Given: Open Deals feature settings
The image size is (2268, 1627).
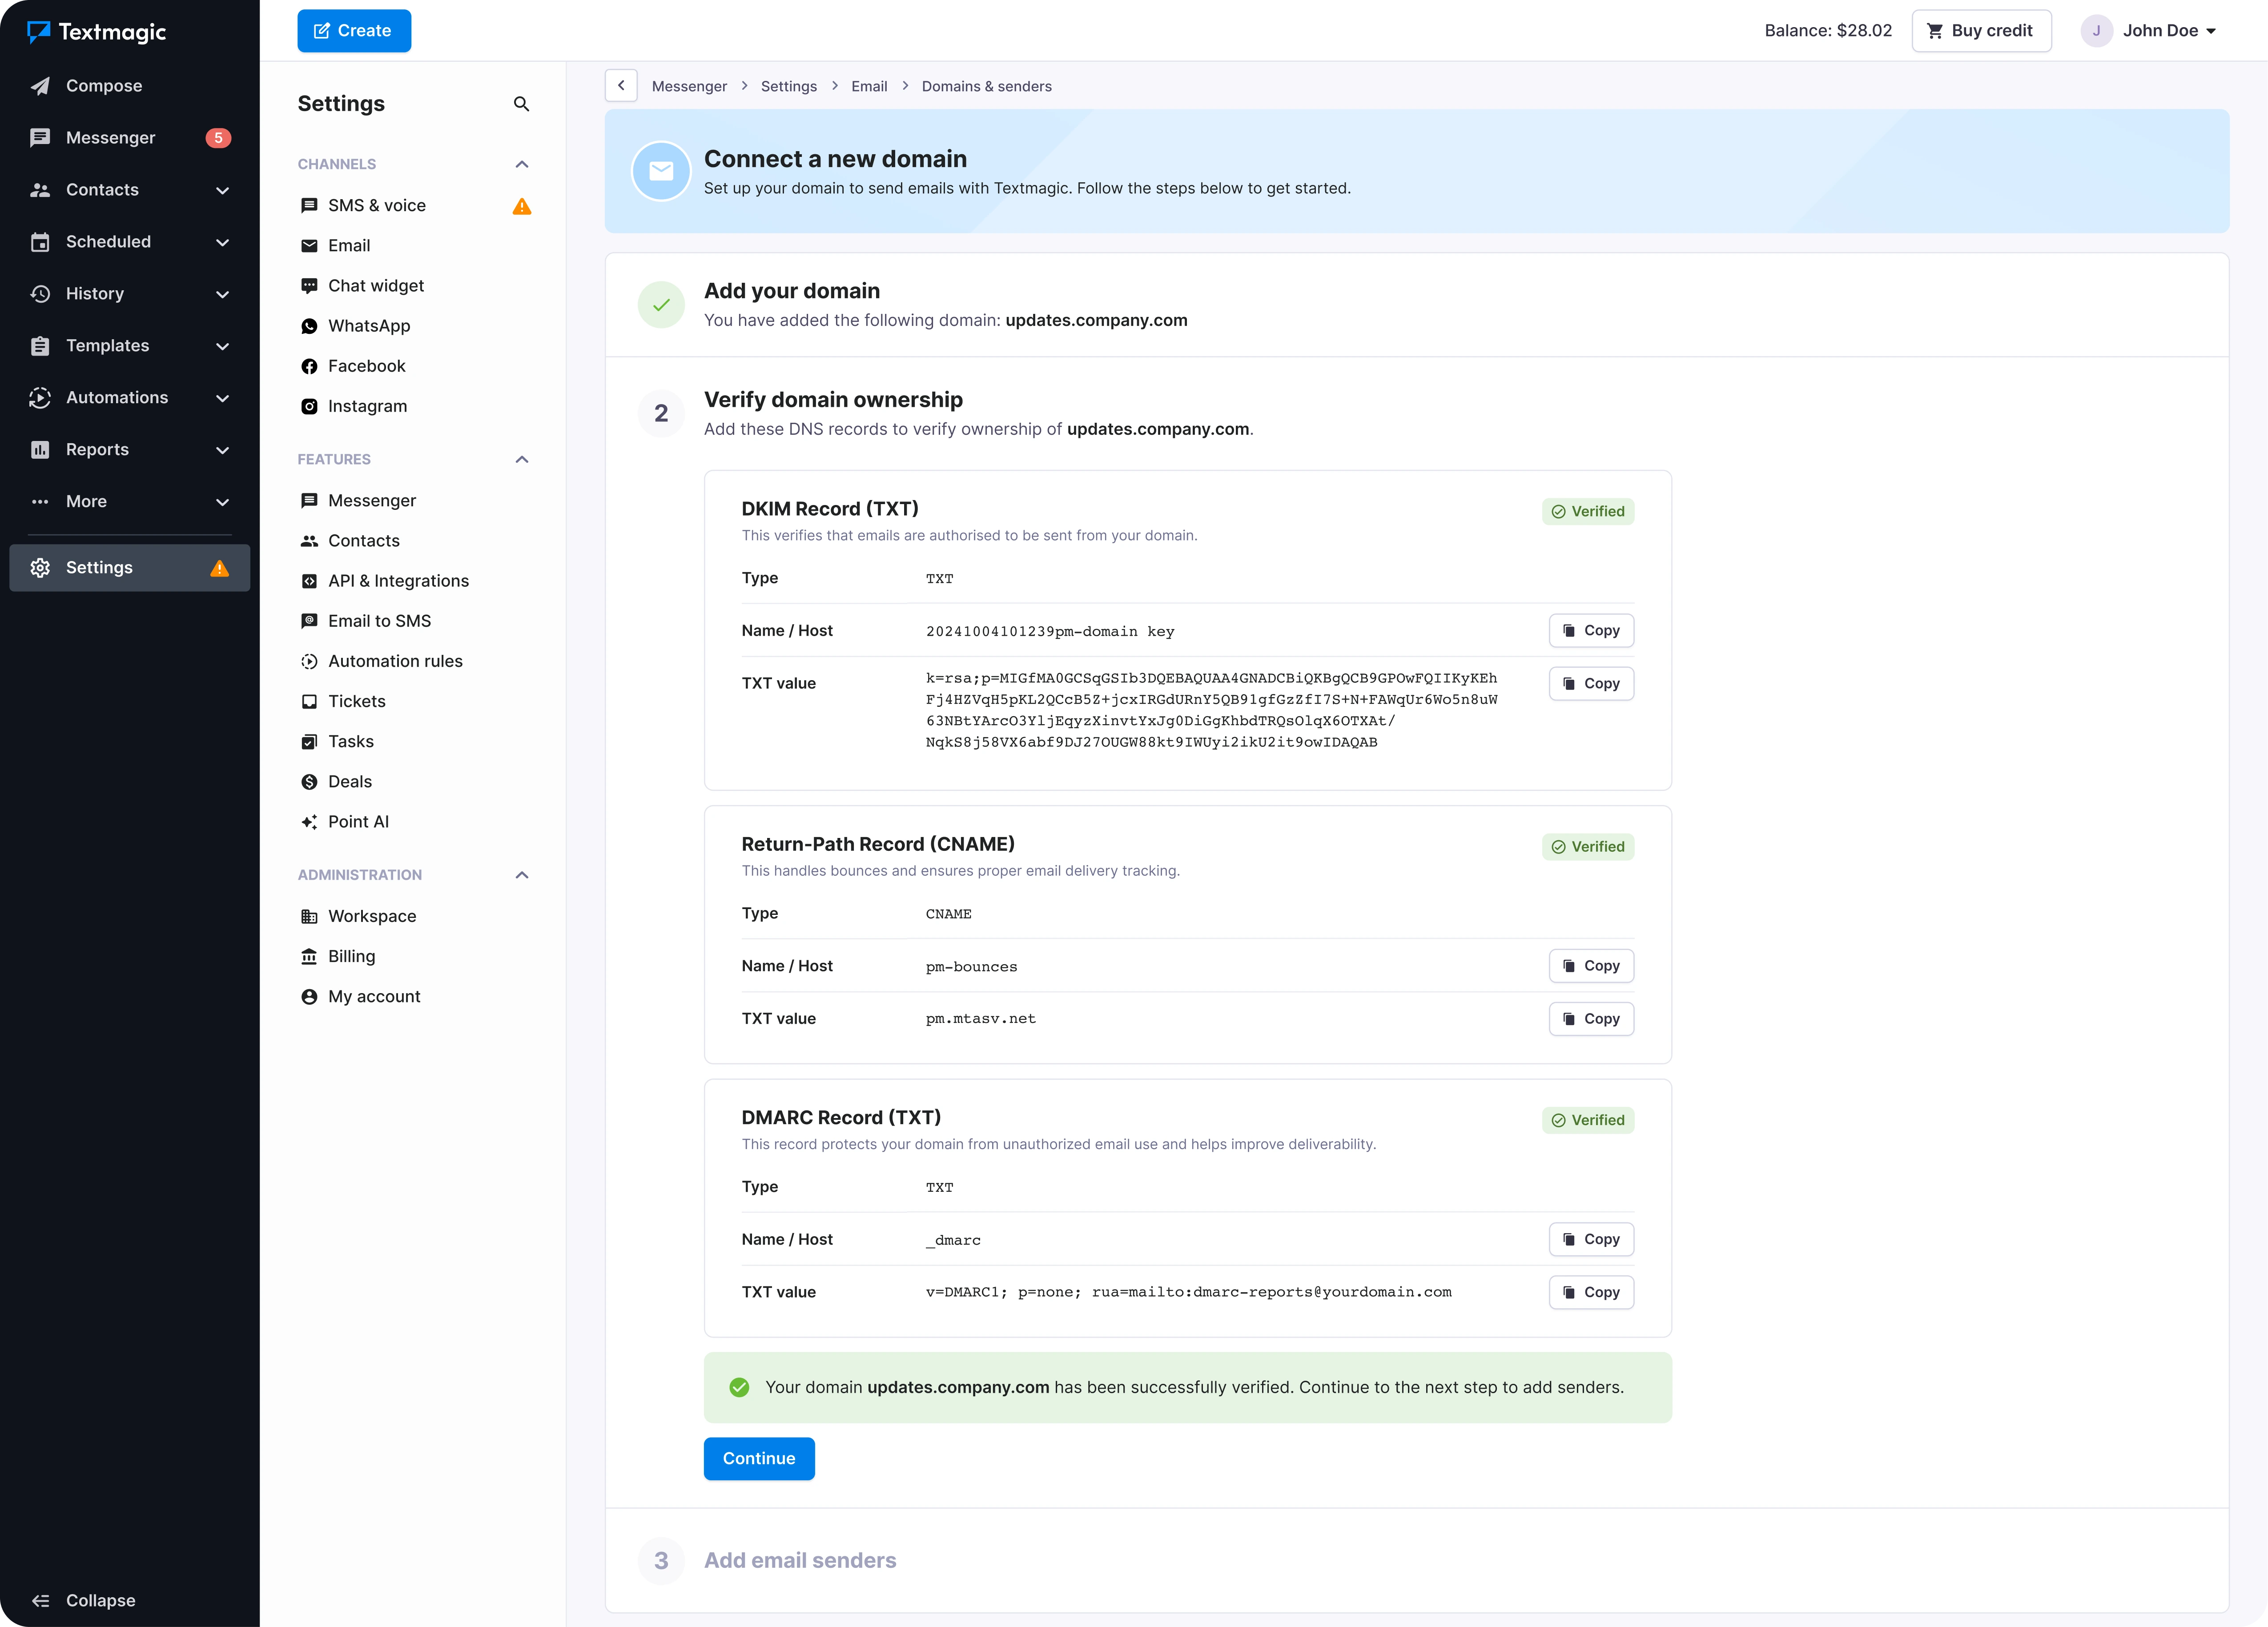Looking at the screenshot, I should (x=349, y=781).
